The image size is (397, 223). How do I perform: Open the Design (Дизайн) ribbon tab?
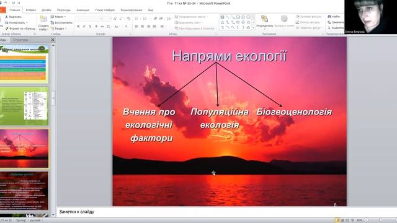click(47, 10)
